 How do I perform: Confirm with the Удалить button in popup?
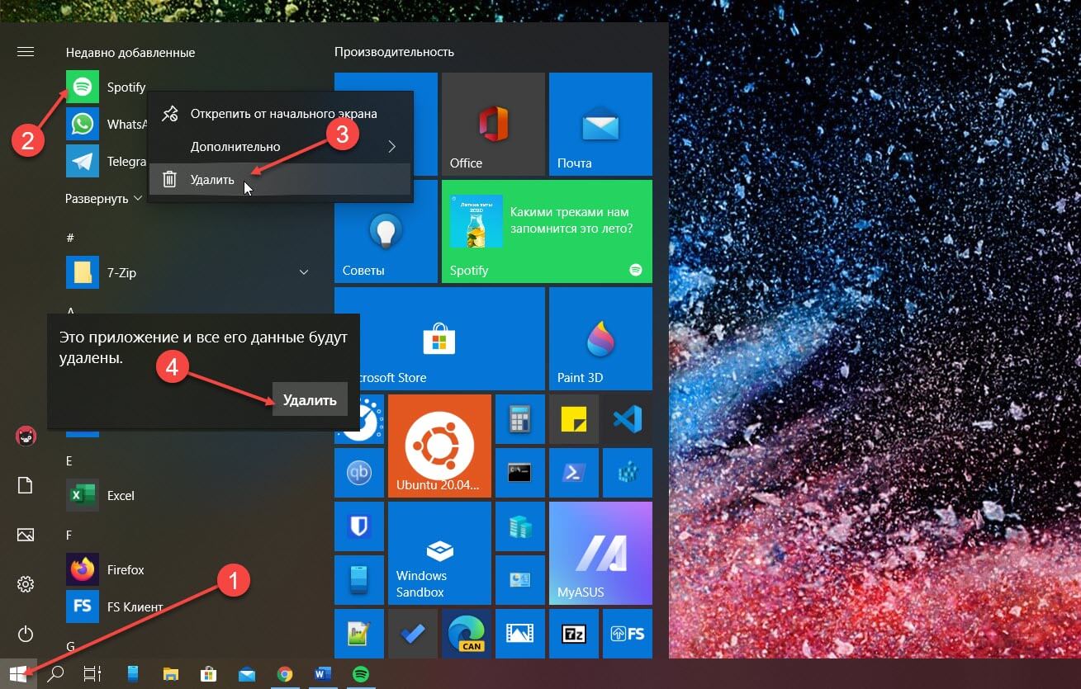tap(310, 400)
